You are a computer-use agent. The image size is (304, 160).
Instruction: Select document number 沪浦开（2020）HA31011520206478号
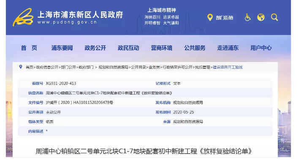pos(79,103)
